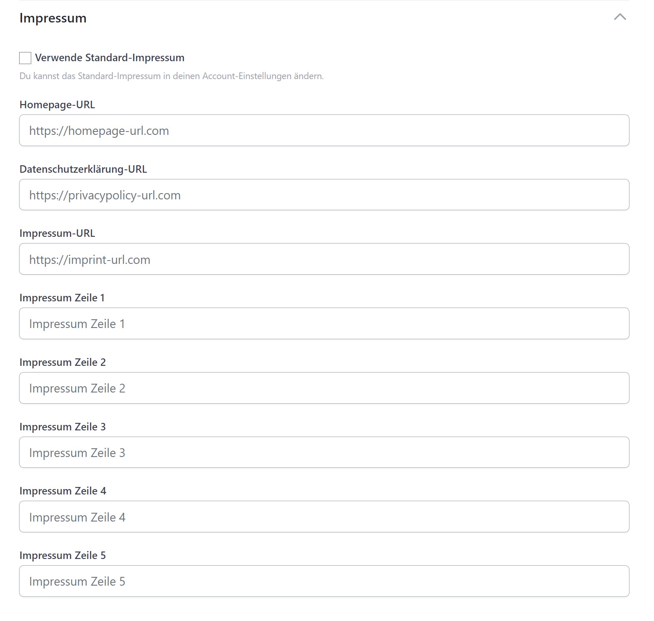Screen dimensions: 654x621
Task: Click the bold Impressum Zeile 2 label
Action: 62,363
